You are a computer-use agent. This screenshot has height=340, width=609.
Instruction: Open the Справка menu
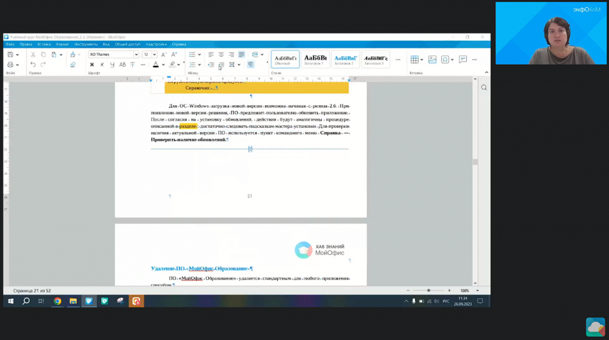click(x=179, y=44)
